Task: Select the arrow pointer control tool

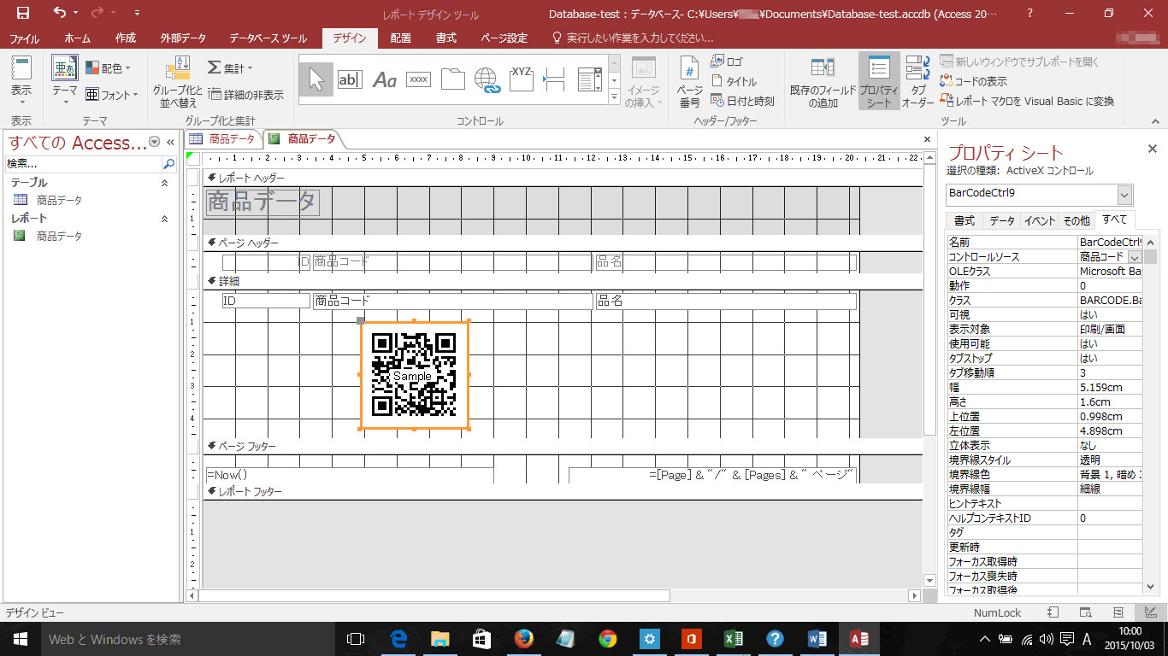Action: point(317,79)
